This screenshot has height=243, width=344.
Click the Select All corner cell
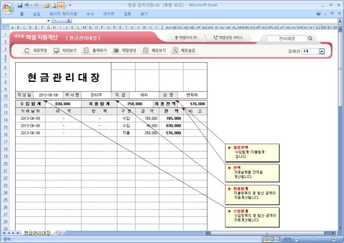(x=6, y=27)
